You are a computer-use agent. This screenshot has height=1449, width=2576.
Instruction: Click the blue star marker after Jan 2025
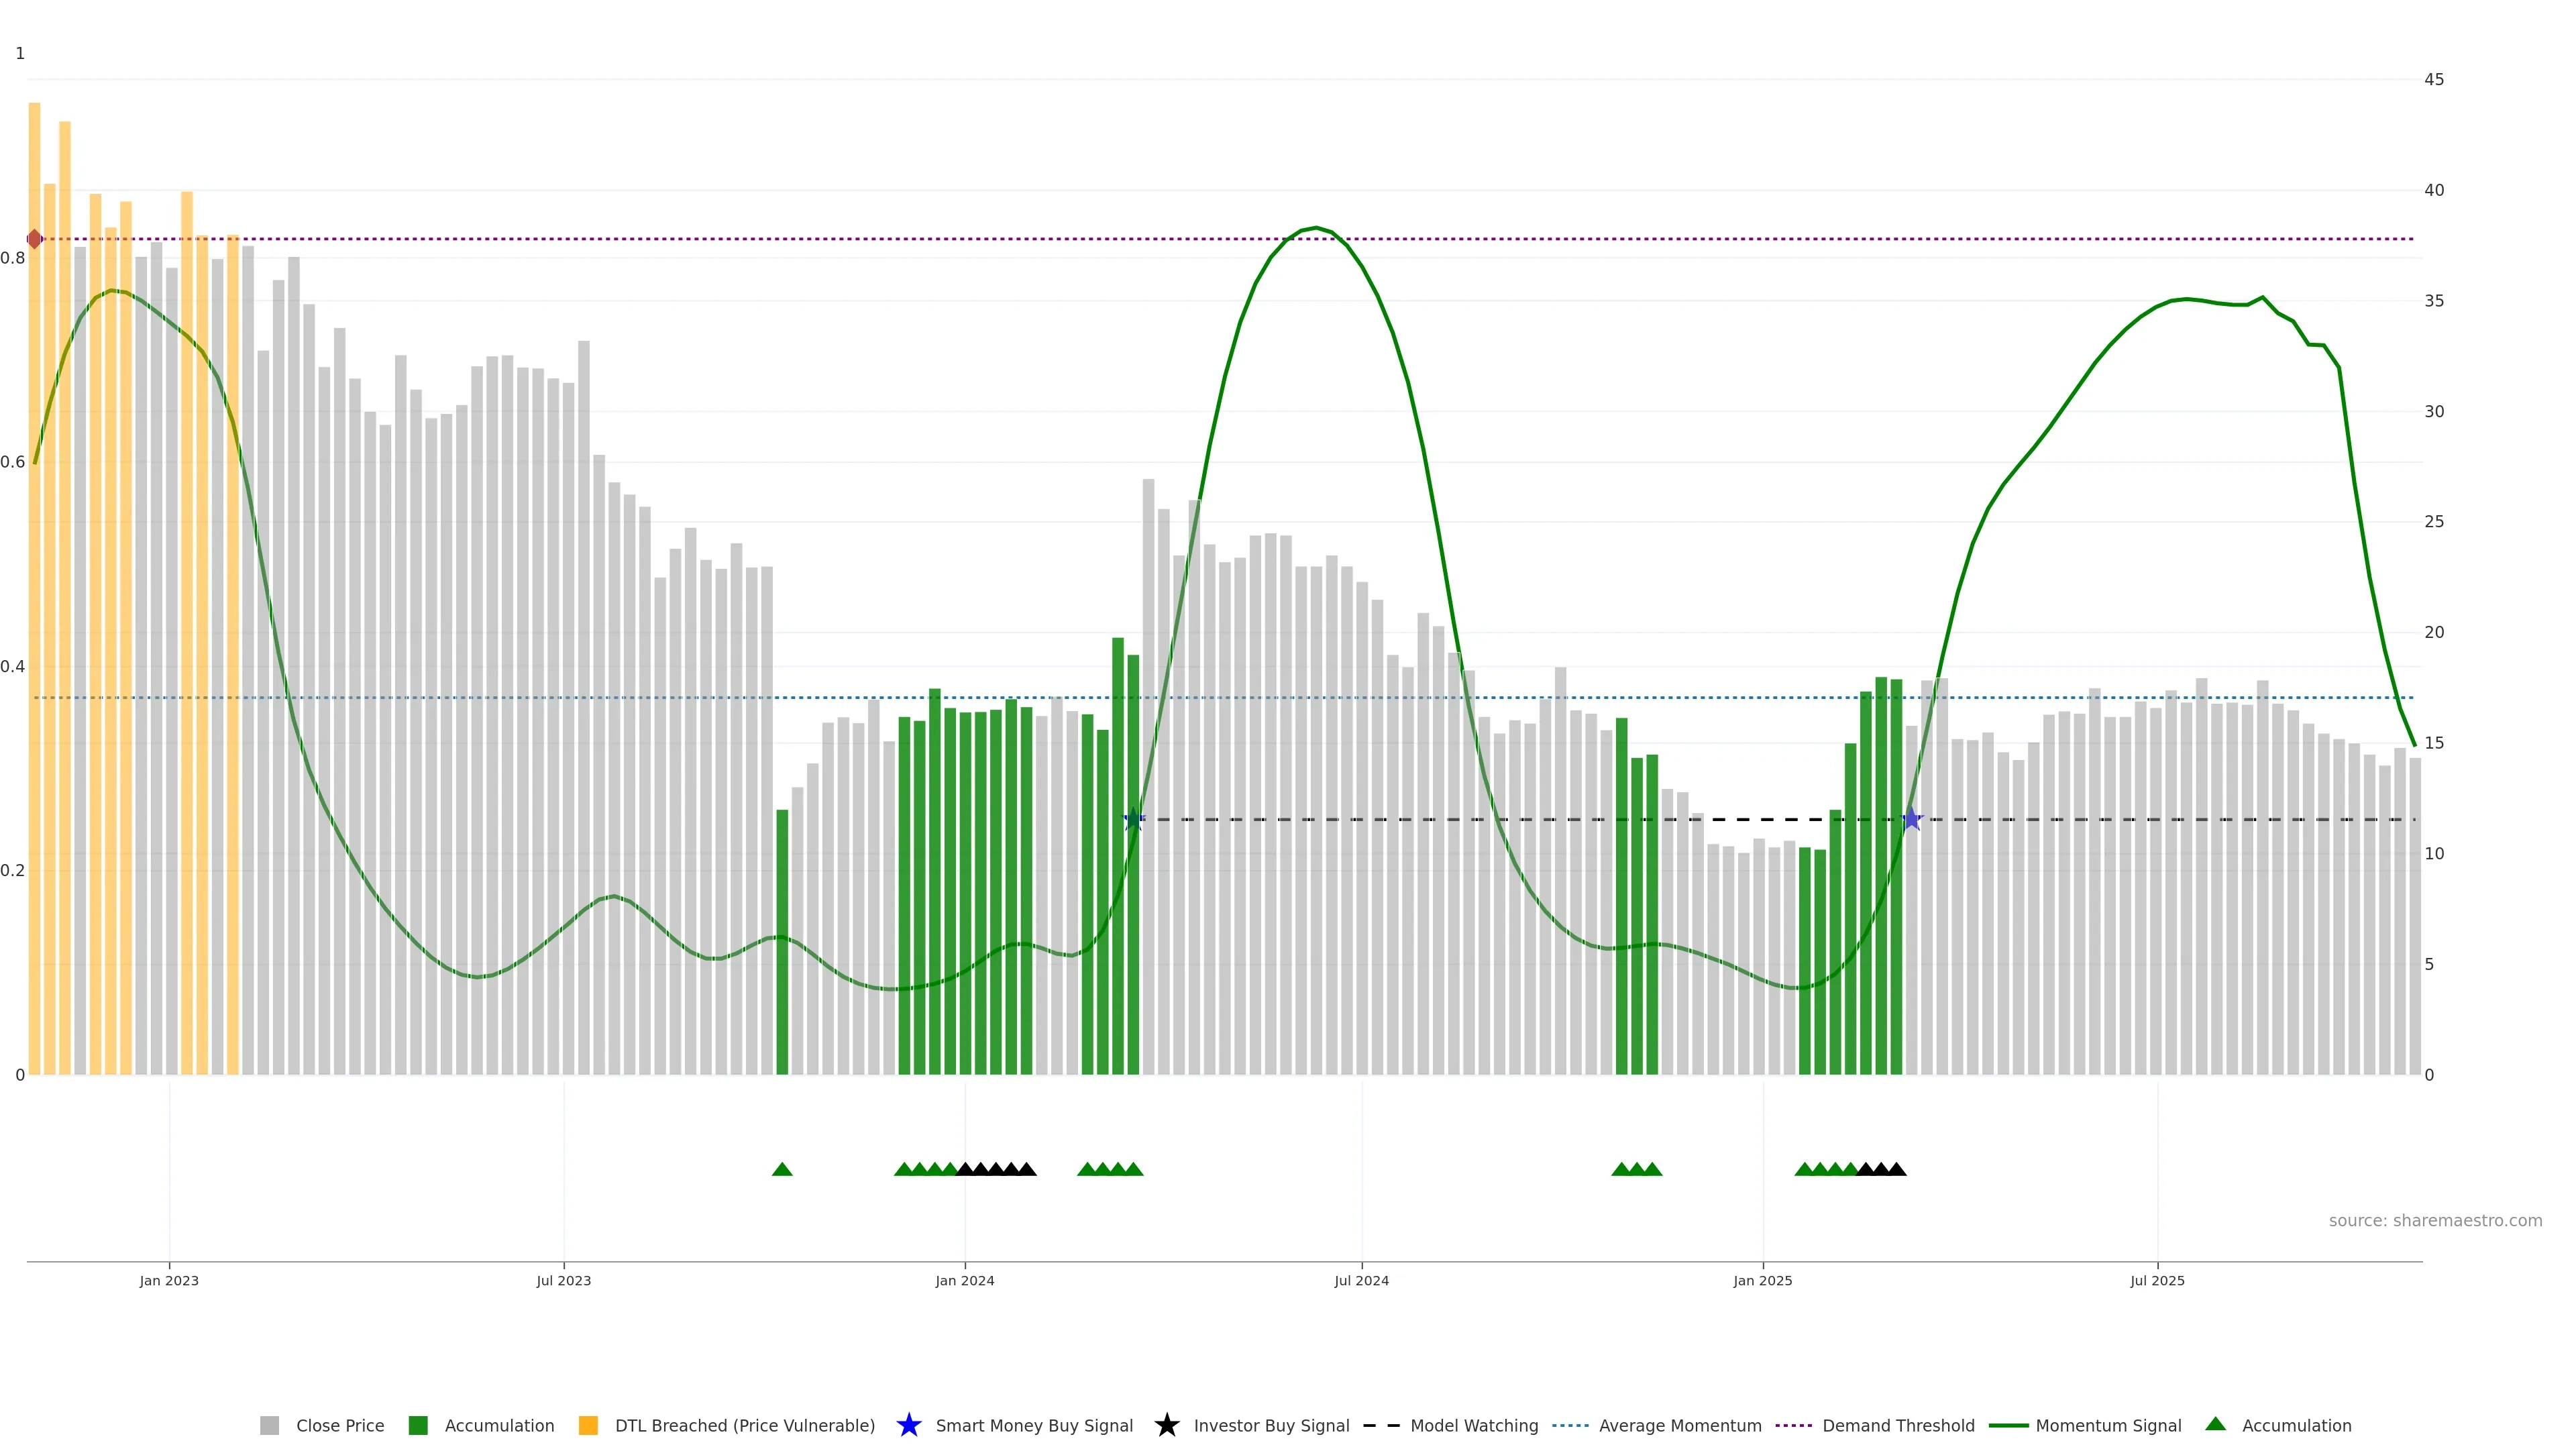(x=1911, y=819)
